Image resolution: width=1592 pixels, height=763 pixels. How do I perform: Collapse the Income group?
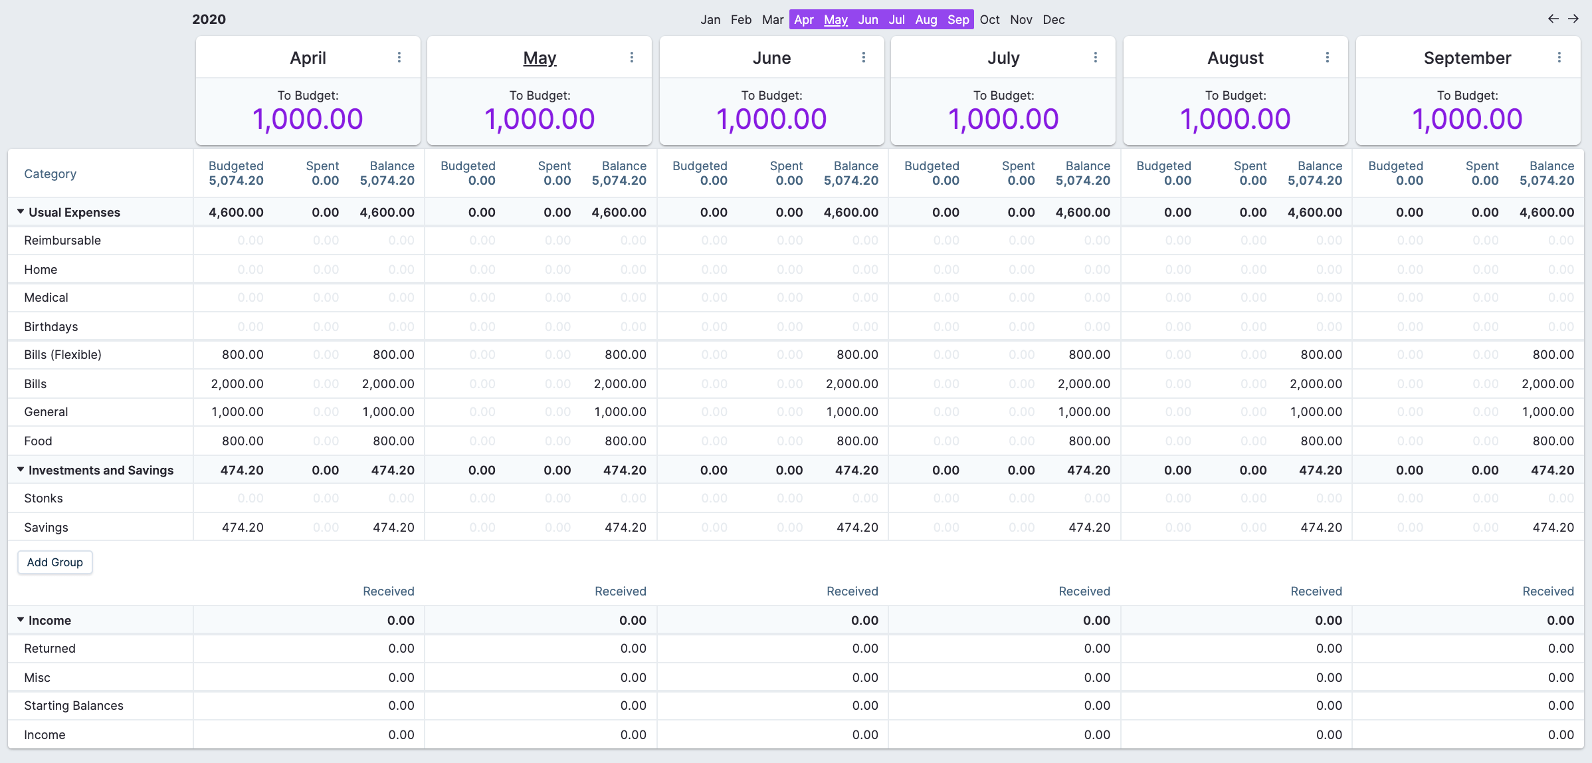point(21,620)
